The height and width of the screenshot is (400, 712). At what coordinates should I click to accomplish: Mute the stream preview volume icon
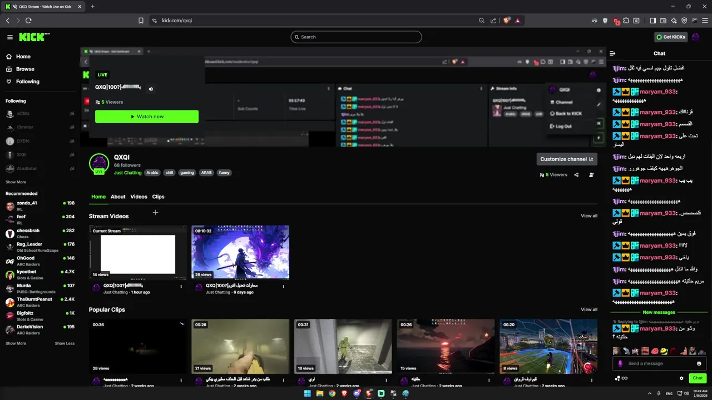pos(151,89)
